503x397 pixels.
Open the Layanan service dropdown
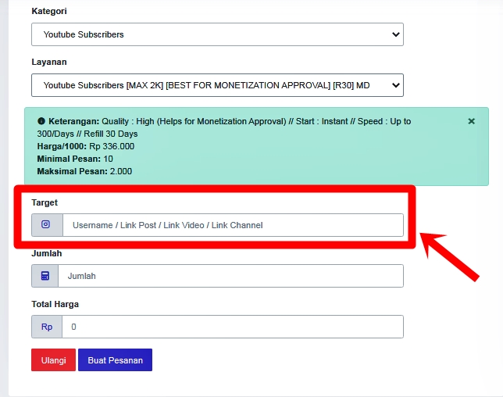[x=217, y=85]
